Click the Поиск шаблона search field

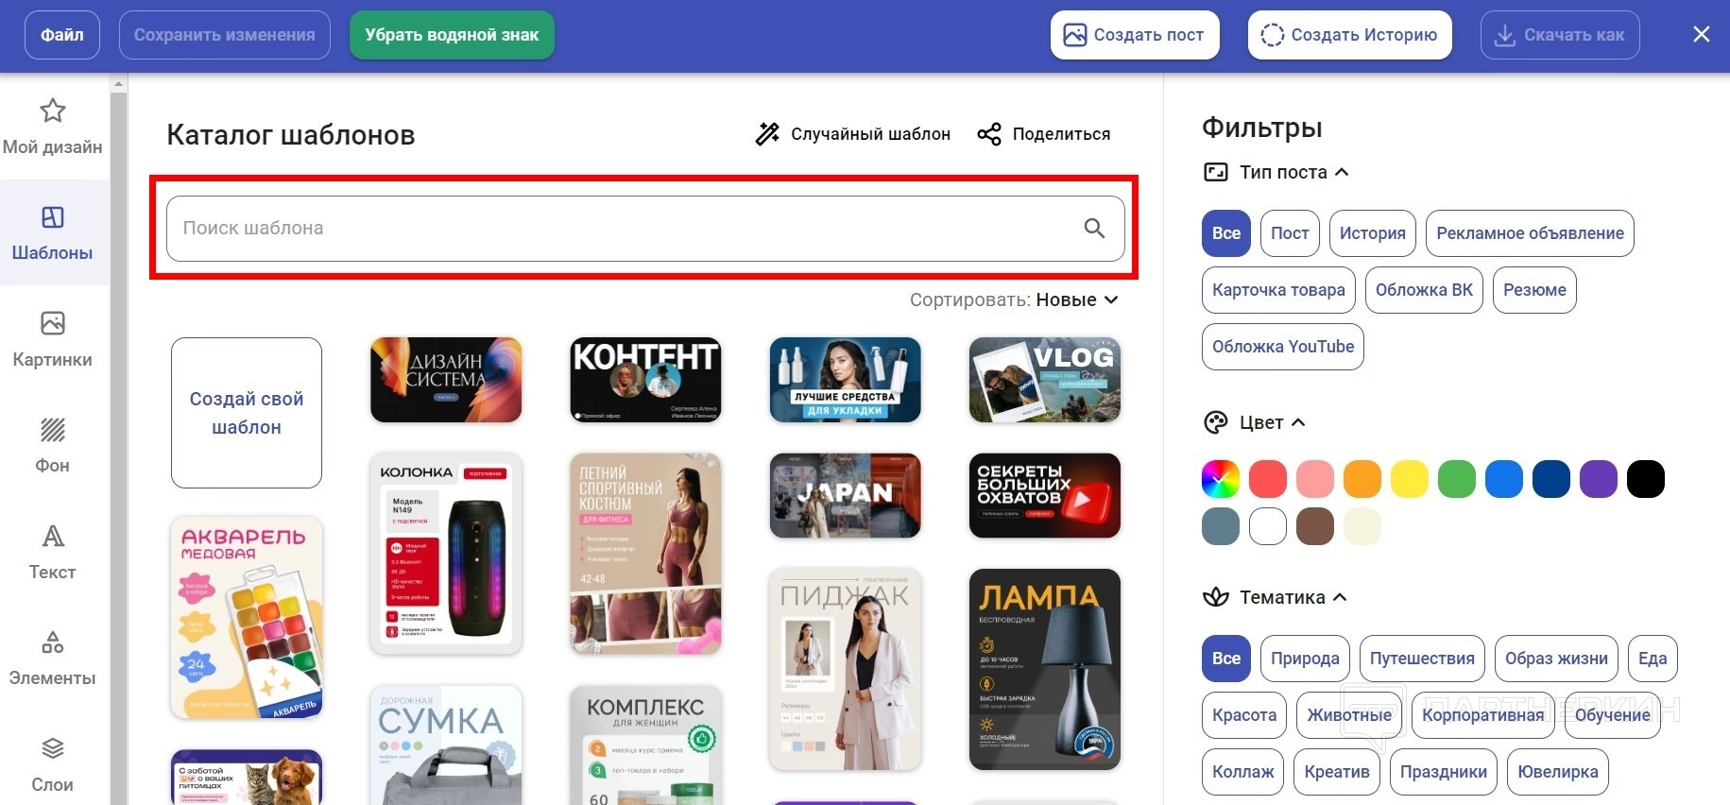(645, 228)
